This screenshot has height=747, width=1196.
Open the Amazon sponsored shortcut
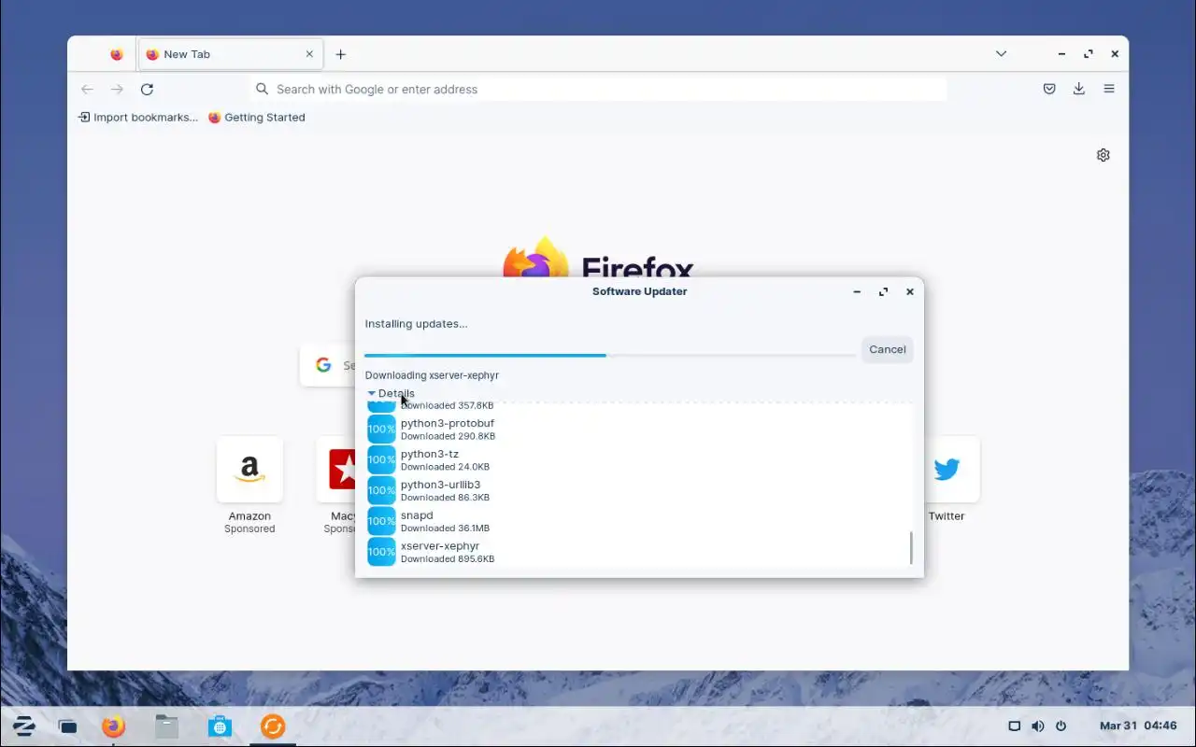249,470
